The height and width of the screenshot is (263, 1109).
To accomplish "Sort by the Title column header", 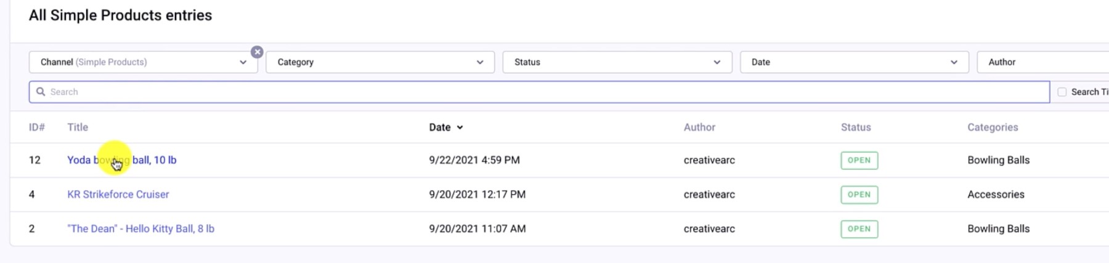I will click(78, 127).
